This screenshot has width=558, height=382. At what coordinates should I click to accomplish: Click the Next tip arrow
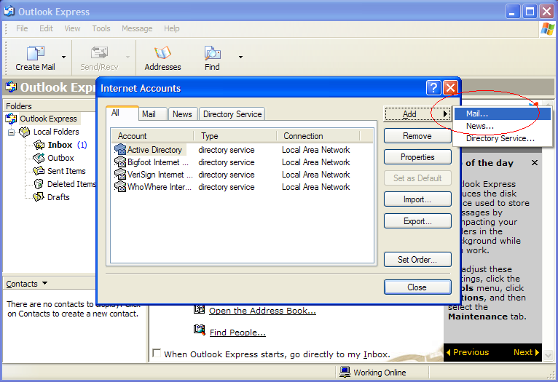[x=537, y=352]
